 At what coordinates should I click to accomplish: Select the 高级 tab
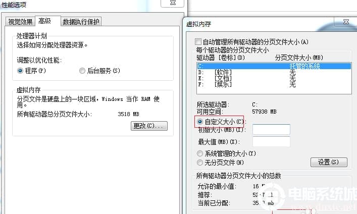point(48,21)
